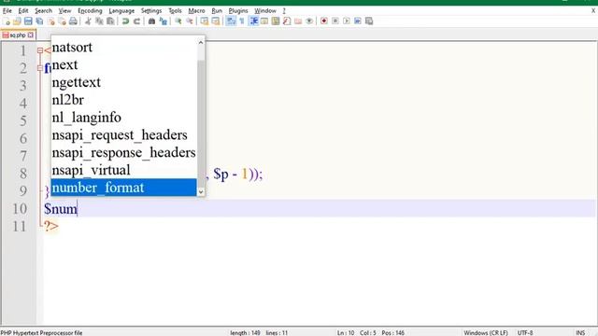The width and height of the screenshot is (598, 336).
Task: Click Save Recorded Macro icon
Action: [369, 21]
